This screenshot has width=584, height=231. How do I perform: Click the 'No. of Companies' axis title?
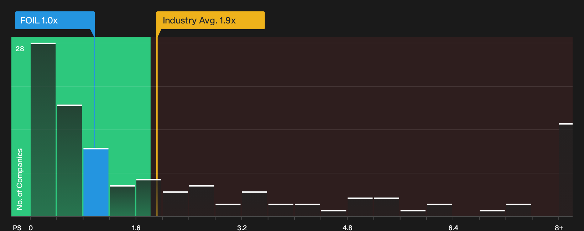tap(20, 179)
